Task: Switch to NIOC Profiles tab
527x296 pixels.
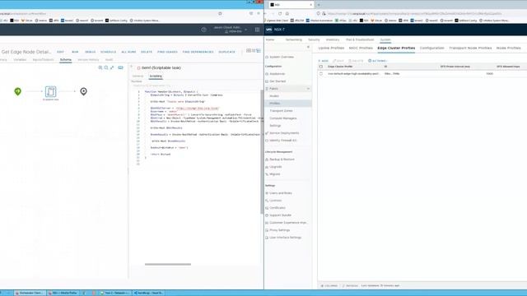Action: pos(361,48)
